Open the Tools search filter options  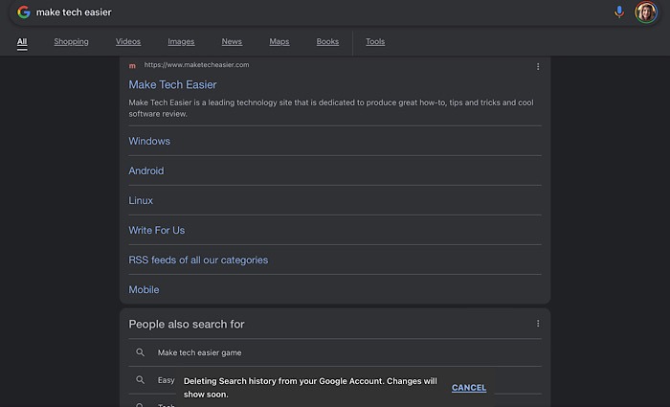(x=375, y=42)
